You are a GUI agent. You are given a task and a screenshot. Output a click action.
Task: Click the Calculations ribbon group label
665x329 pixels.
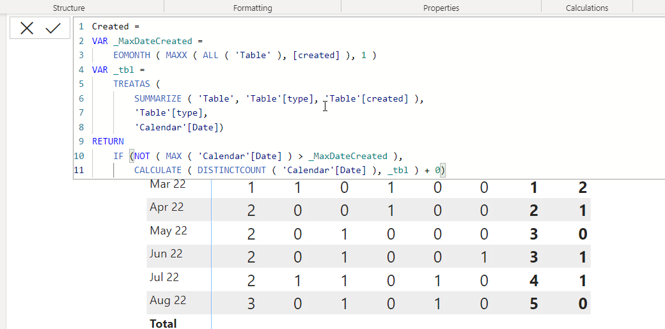click(x=587, y=8)
